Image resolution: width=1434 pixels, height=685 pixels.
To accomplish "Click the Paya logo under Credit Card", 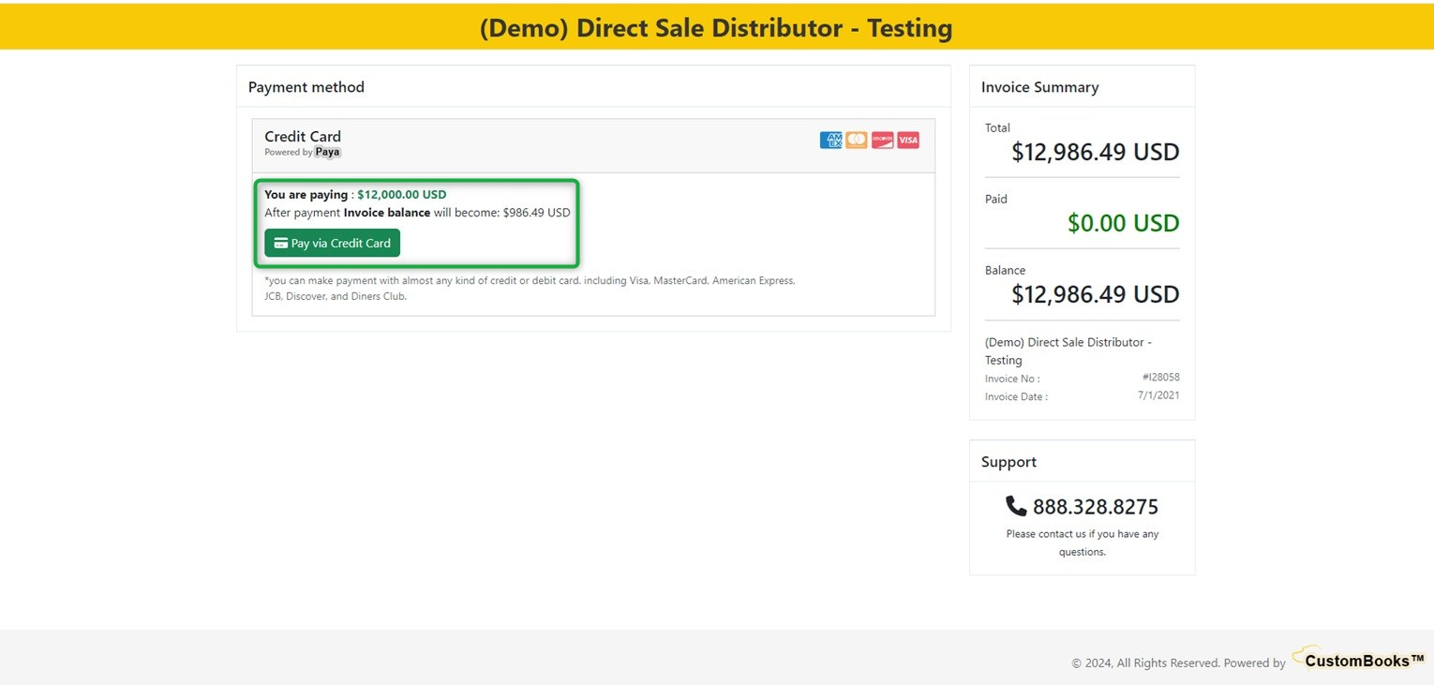I will point(327,152).
